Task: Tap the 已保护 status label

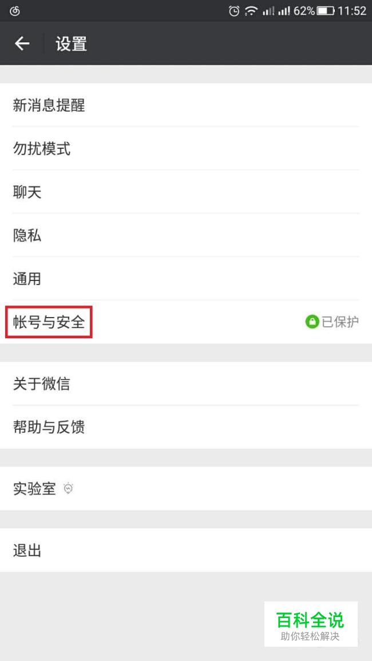Action: pos(341,322)
